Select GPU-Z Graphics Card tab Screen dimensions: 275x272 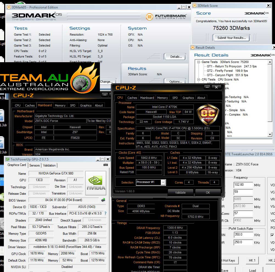point(17,165)
